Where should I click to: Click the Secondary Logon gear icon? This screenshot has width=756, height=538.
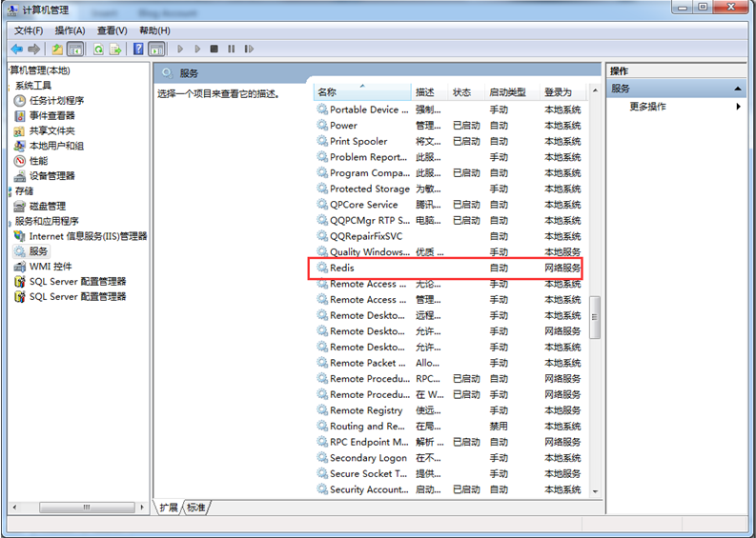(x=322, y=458)
